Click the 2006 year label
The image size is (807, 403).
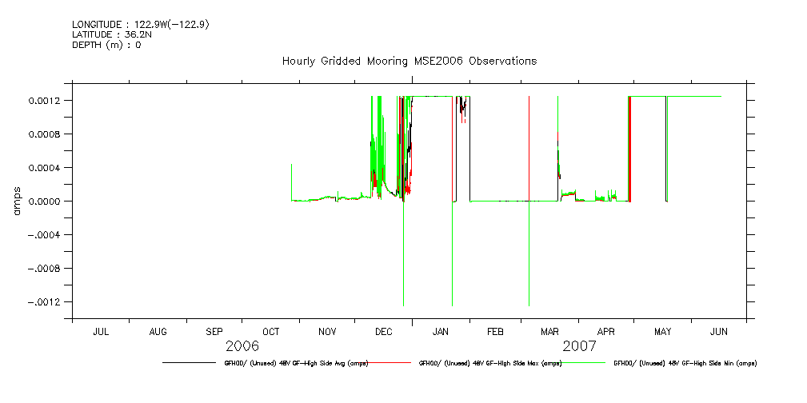click(242, 346)
